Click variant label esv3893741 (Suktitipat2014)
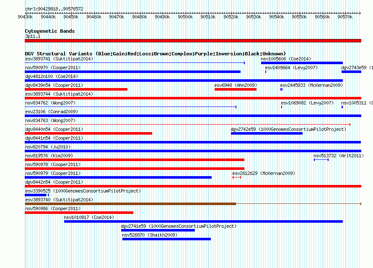Viewport: 373px width, 268px height. pos(59,59)
